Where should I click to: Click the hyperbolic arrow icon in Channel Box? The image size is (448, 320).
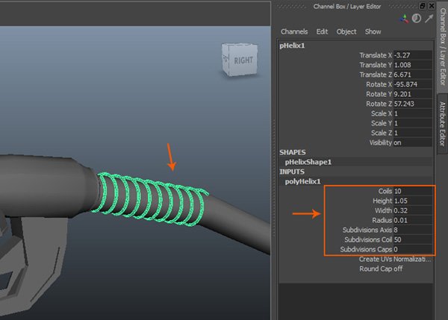[x=429, y=19]
